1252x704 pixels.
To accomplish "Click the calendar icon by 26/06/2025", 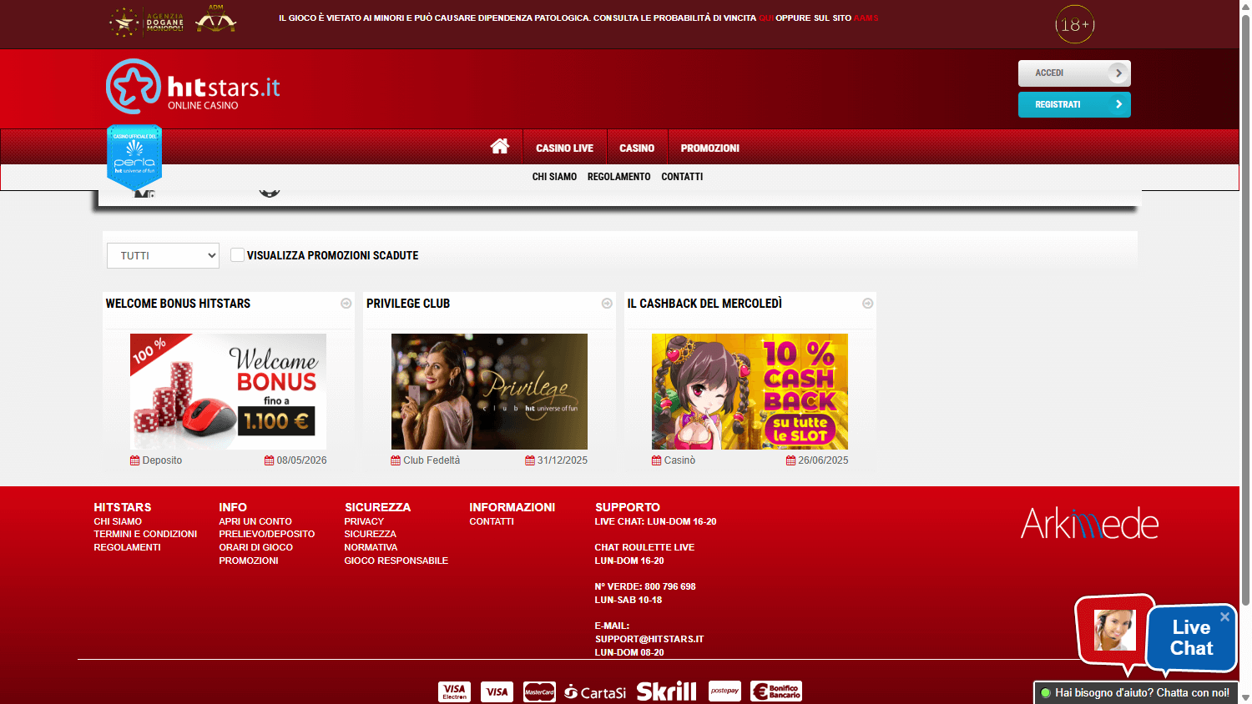I will 790,460.
